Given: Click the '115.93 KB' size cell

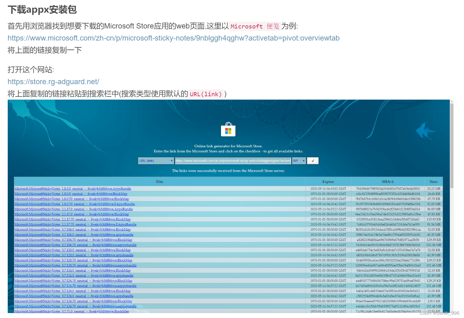Looking at the screenshot, I should pyautogui.click(x=434, y=219).
